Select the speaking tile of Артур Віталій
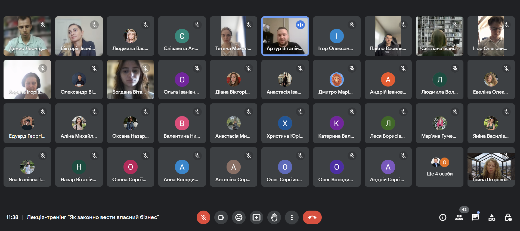This screenshot has width=520, height=231. pos(285,36)
